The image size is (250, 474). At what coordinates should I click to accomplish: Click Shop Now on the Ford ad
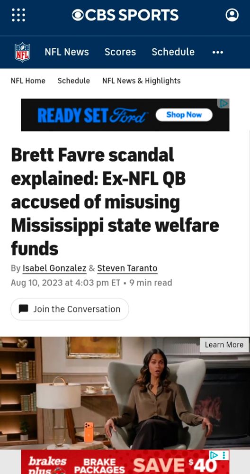coord(184,115)
